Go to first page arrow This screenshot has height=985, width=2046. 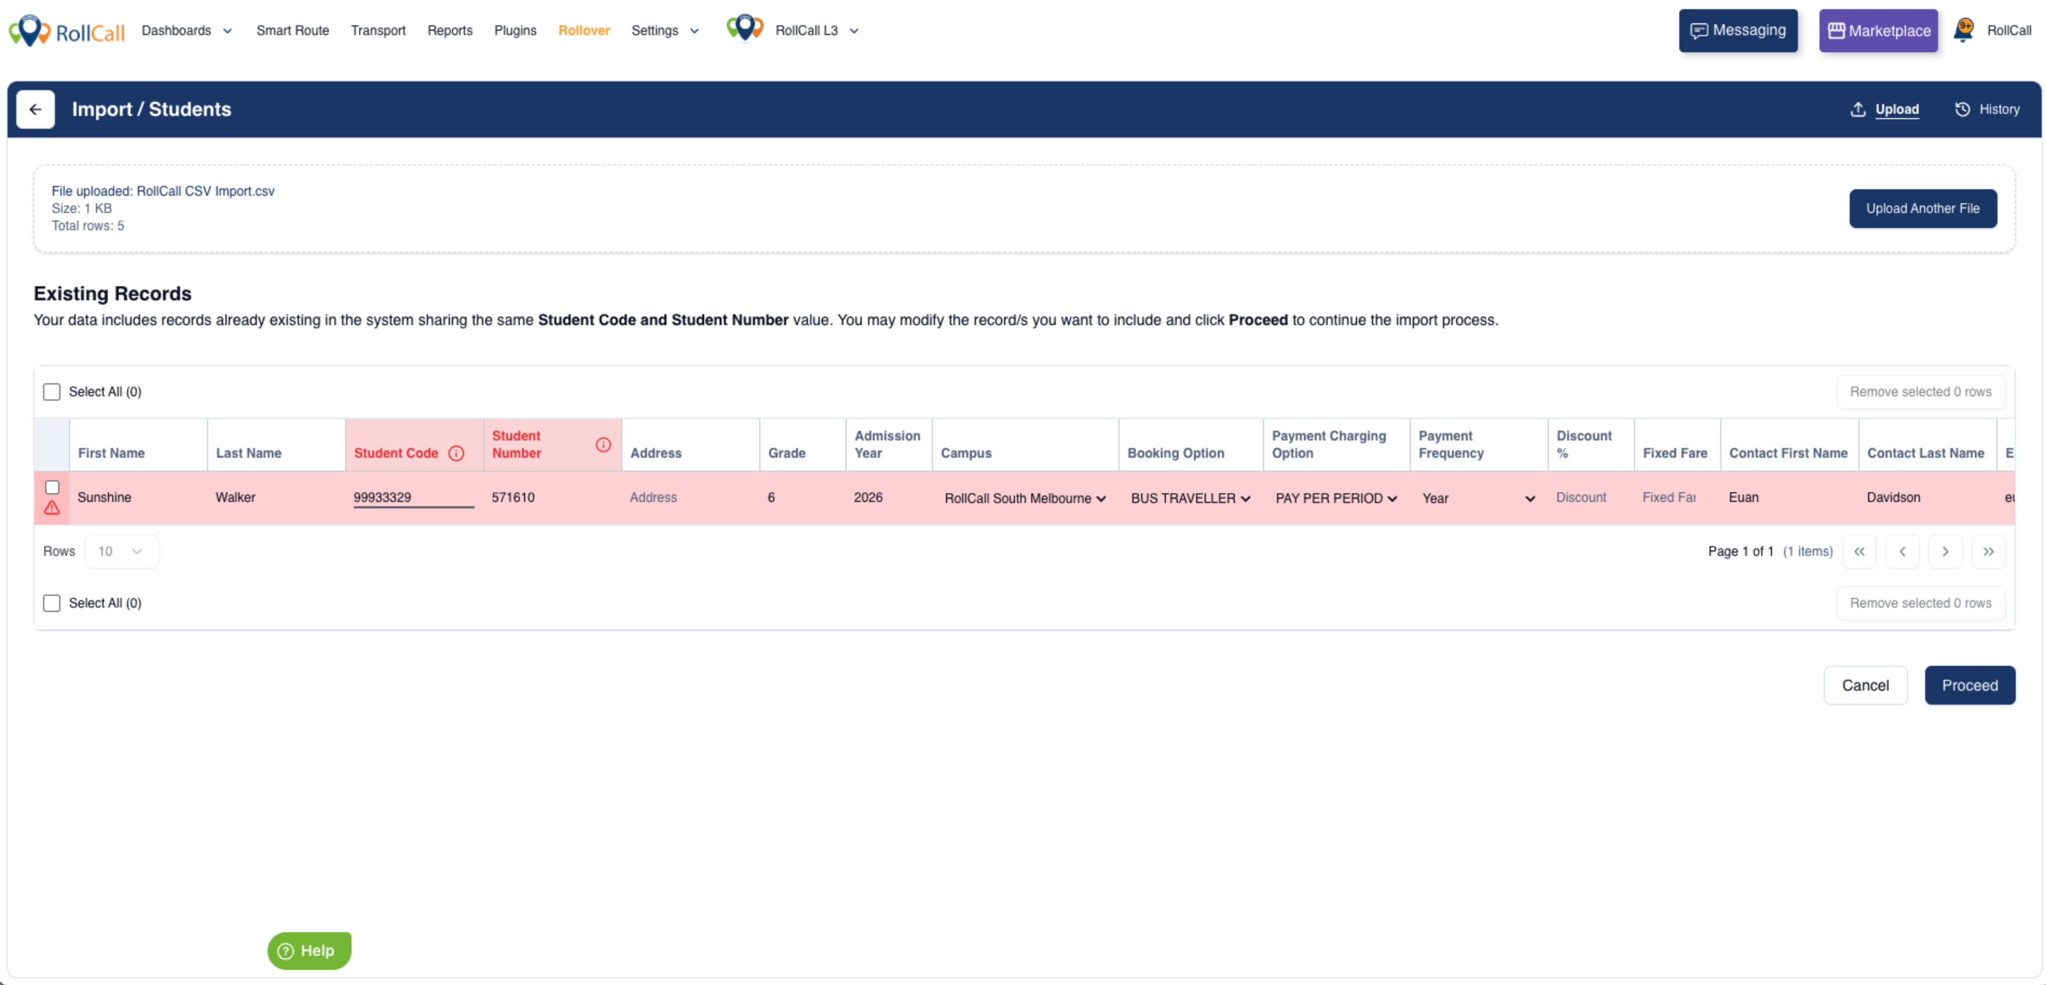1858,552
